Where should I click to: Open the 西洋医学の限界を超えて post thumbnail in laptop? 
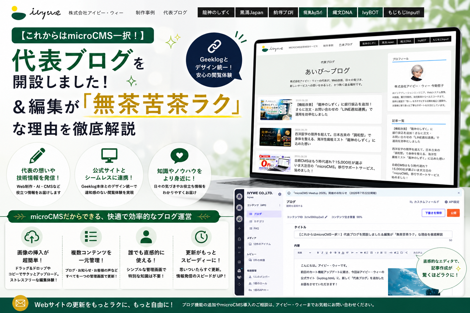pyautogui.click(x=275, y=137)
